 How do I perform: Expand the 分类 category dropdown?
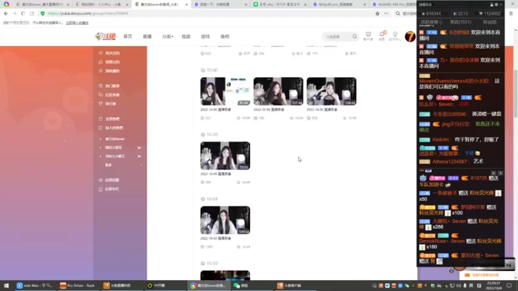pos(168,36)
